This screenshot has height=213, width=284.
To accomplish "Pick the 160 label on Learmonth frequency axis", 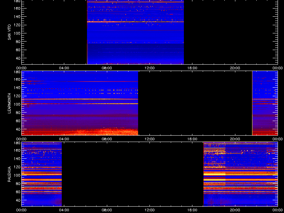I will click(x=17, y=79).
